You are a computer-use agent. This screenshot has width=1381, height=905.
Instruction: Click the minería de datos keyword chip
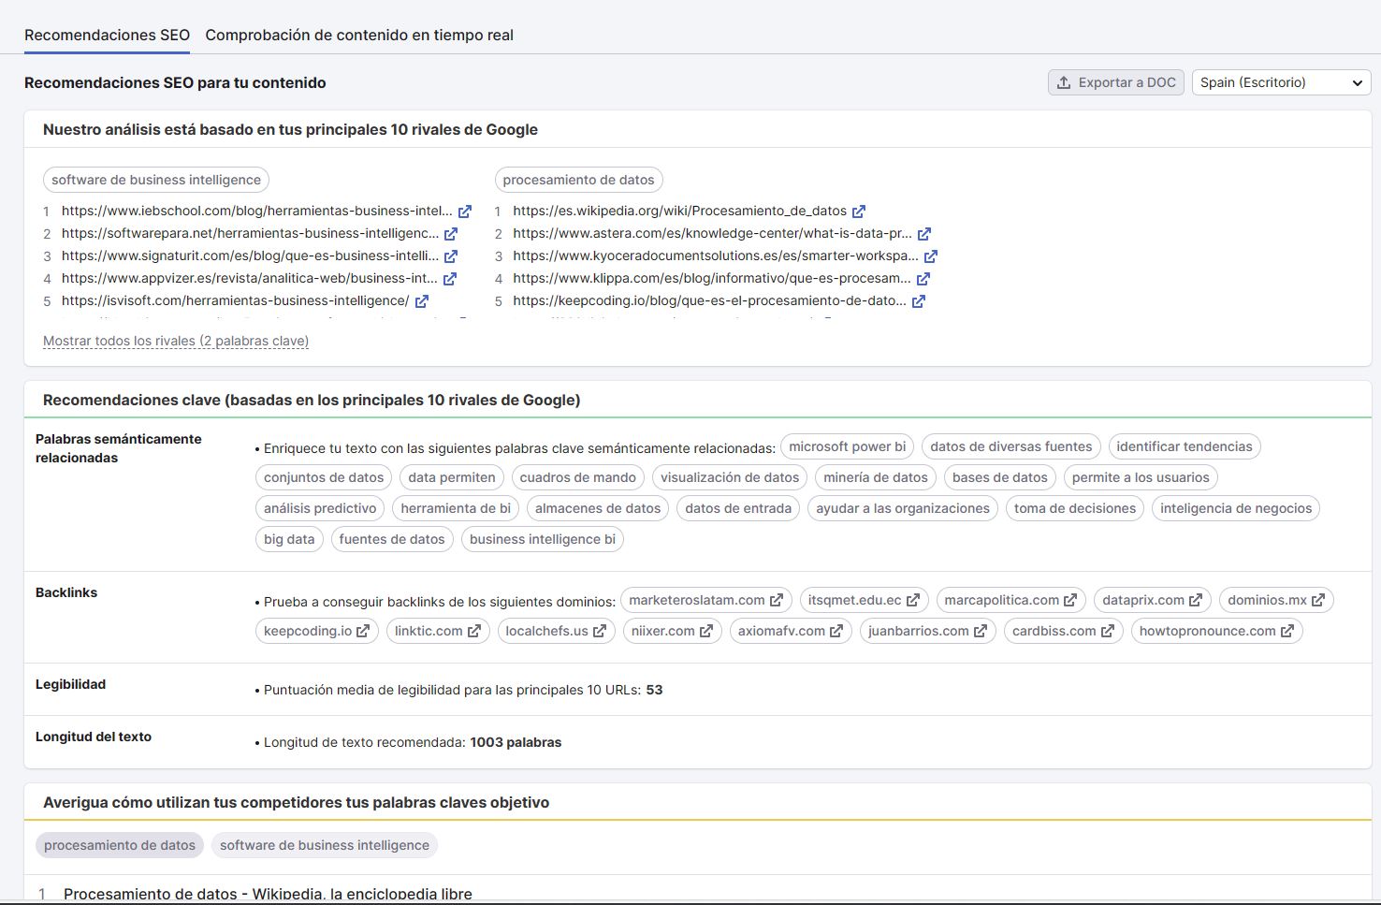pyautogui.click(x=876, y=478)
